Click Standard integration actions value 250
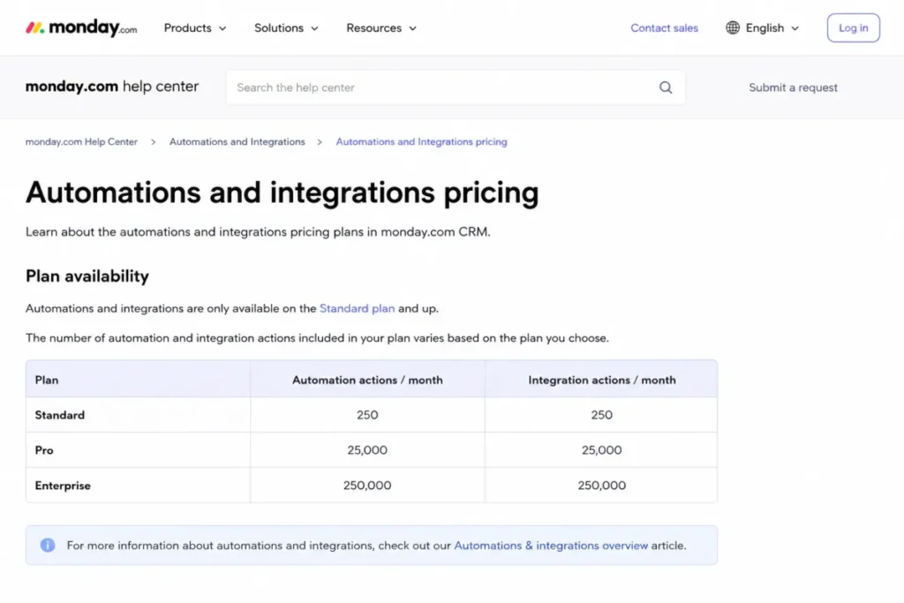The image size is (904, 603). point(601,415)
